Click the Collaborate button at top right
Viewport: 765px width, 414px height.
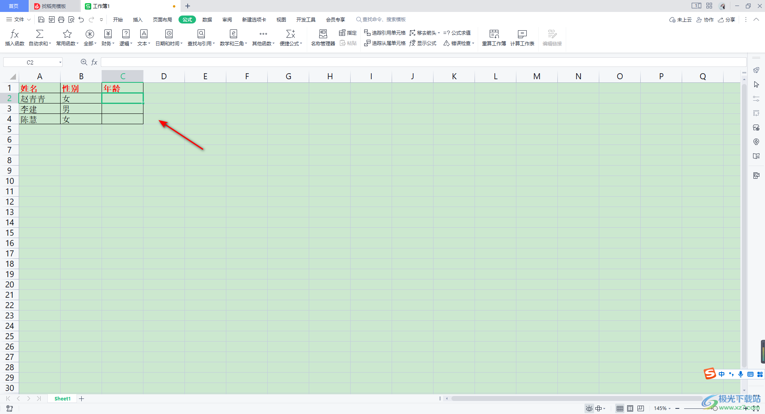705,20
